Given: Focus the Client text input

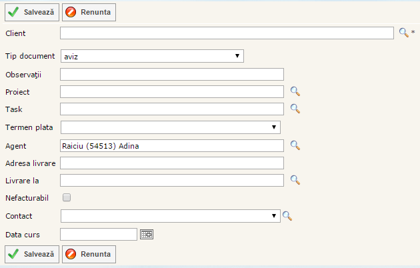Looking at the screenshot, I should pyautogui.click(x=227, y=33).
